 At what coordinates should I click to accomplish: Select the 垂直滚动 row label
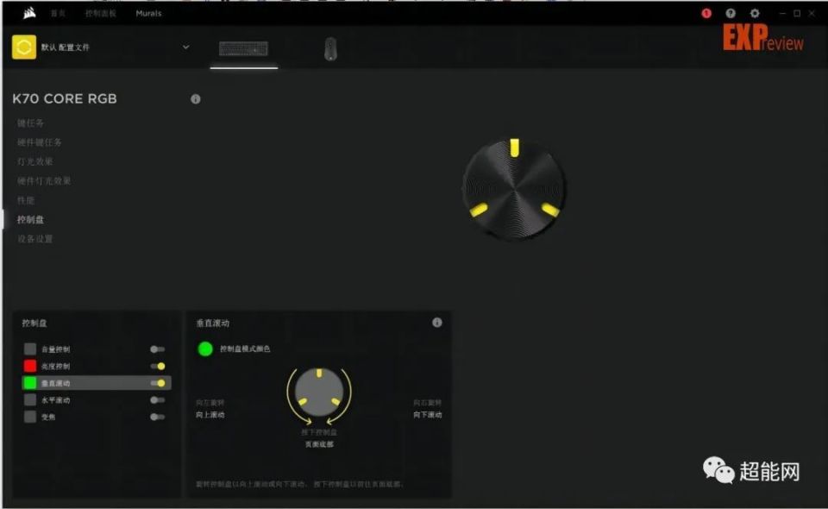[x=55, y=383]
